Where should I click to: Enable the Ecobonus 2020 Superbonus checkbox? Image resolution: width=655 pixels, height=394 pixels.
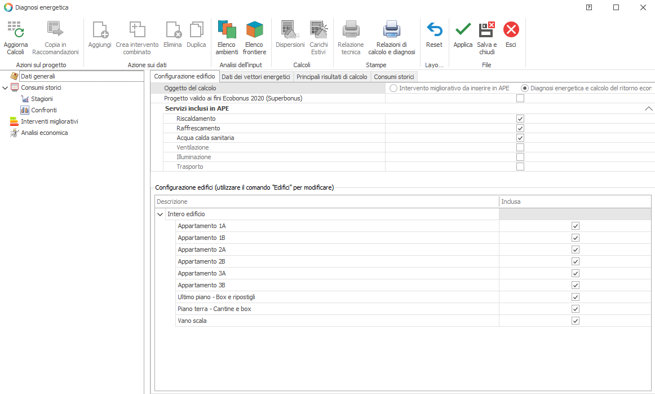click(520, 98)
